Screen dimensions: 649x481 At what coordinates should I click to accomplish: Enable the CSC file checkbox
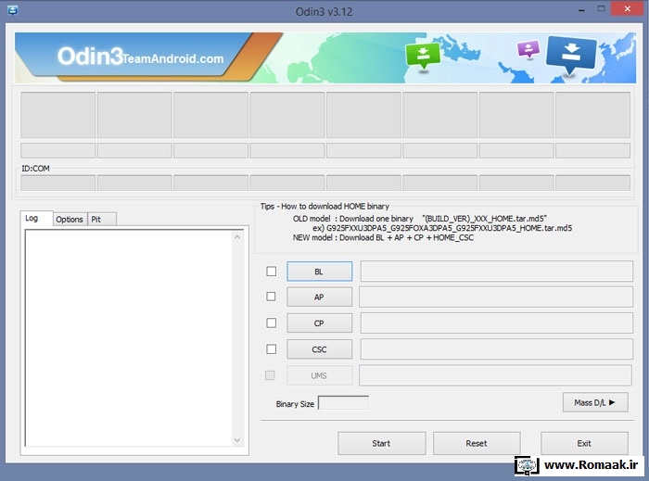click(x=271, y=349)
